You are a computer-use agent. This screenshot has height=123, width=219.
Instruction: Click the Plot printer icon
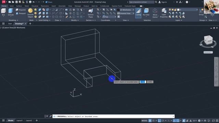[x=30, y=2]
